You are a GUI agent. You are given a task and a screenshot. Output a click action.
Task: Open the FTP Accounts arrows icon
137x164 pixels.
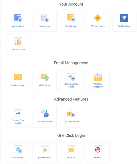pyautogui.click(x=98, y=18)
